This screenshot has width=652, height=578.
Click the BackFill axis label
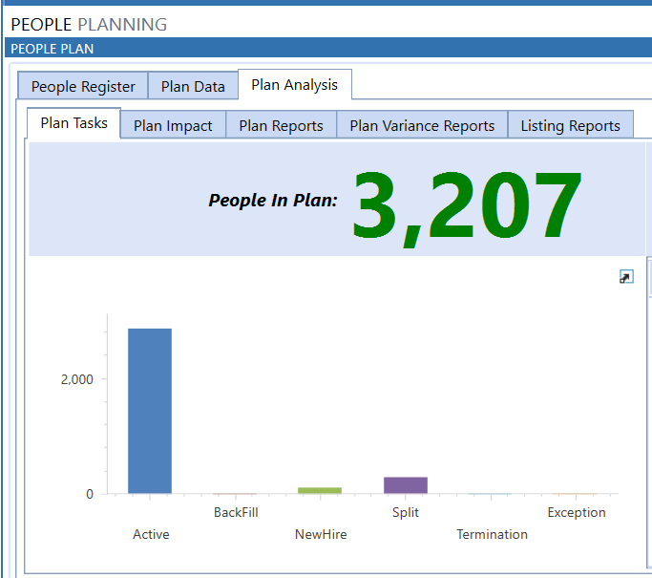click(236, 512)
